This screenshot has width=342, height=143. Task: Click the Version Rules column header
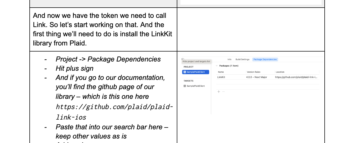(x=253, y=72)
